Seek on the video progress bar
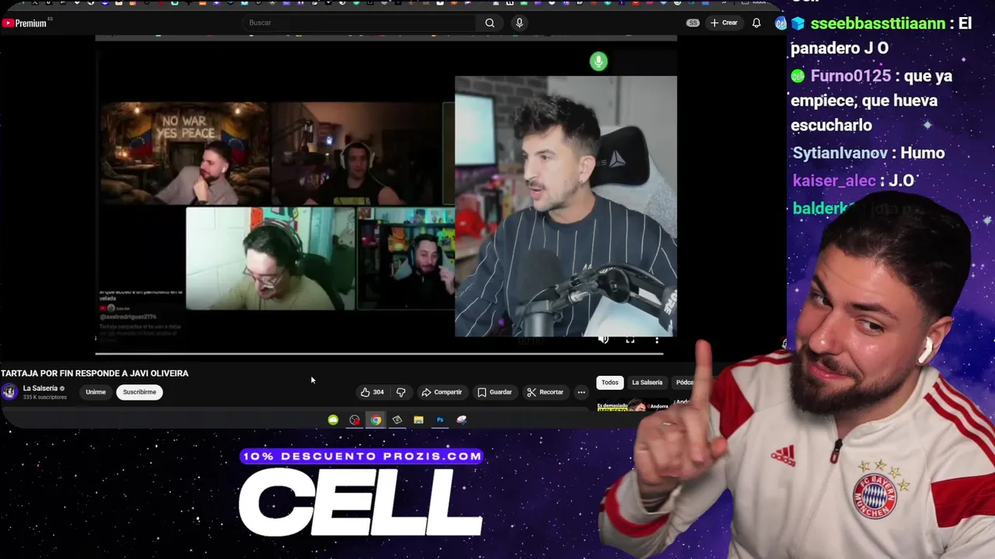Viewport: 995px width, 559px height. pos(379,353)
